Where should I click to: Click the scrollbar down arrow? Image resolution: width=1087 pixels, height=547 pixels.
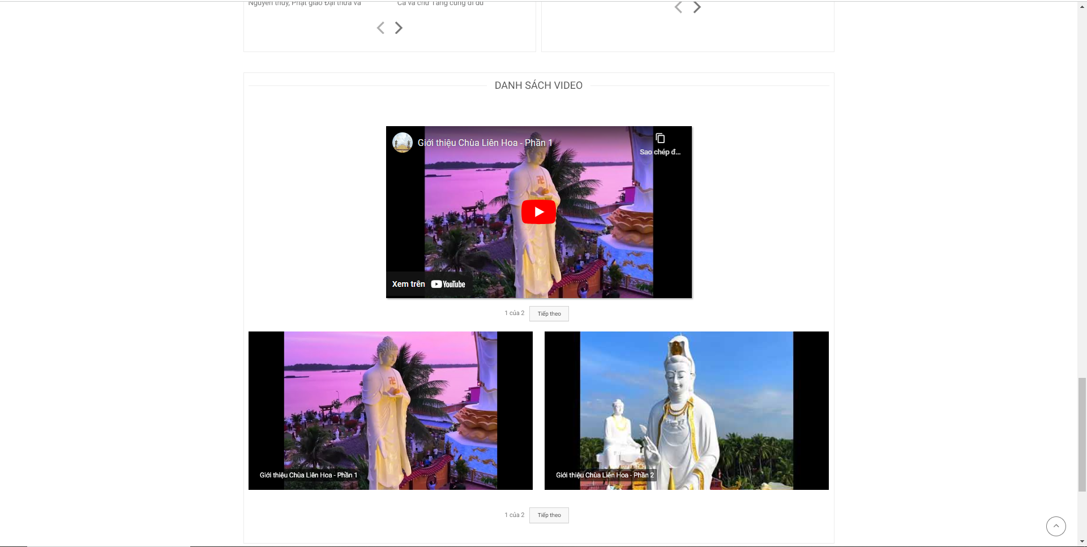coord(1082,542)
